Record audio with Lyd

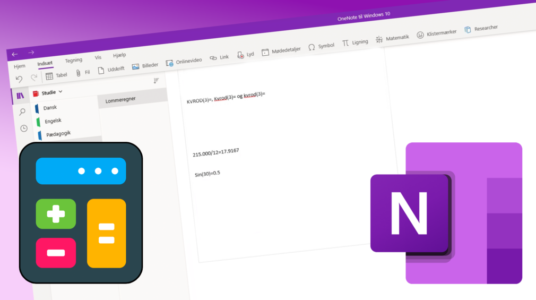click(x=245, y=55)
